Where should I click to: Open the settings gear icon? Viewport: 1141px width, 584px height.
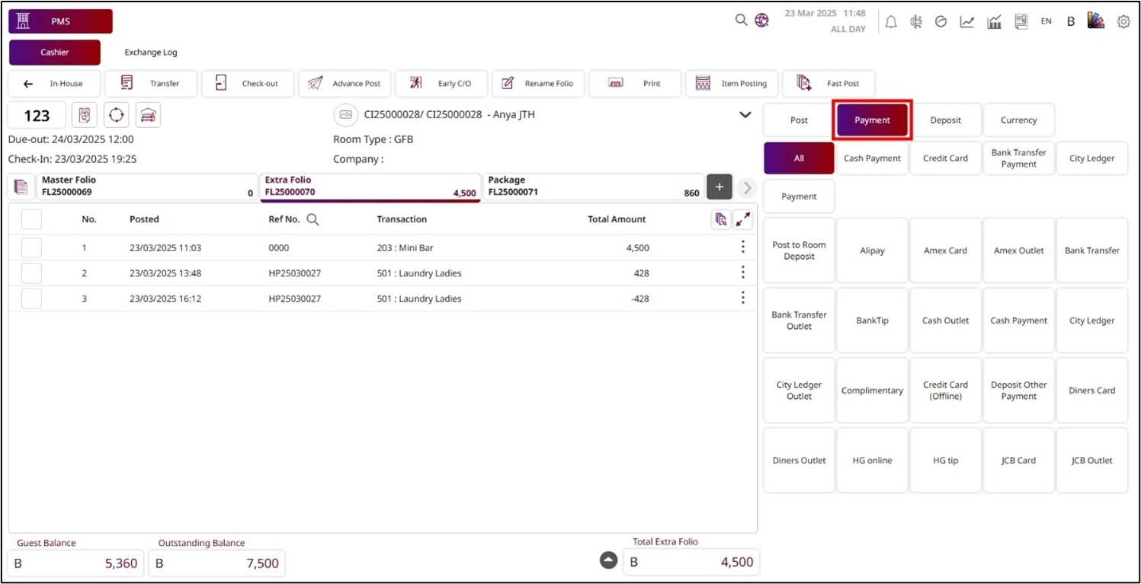[1123, 22]
